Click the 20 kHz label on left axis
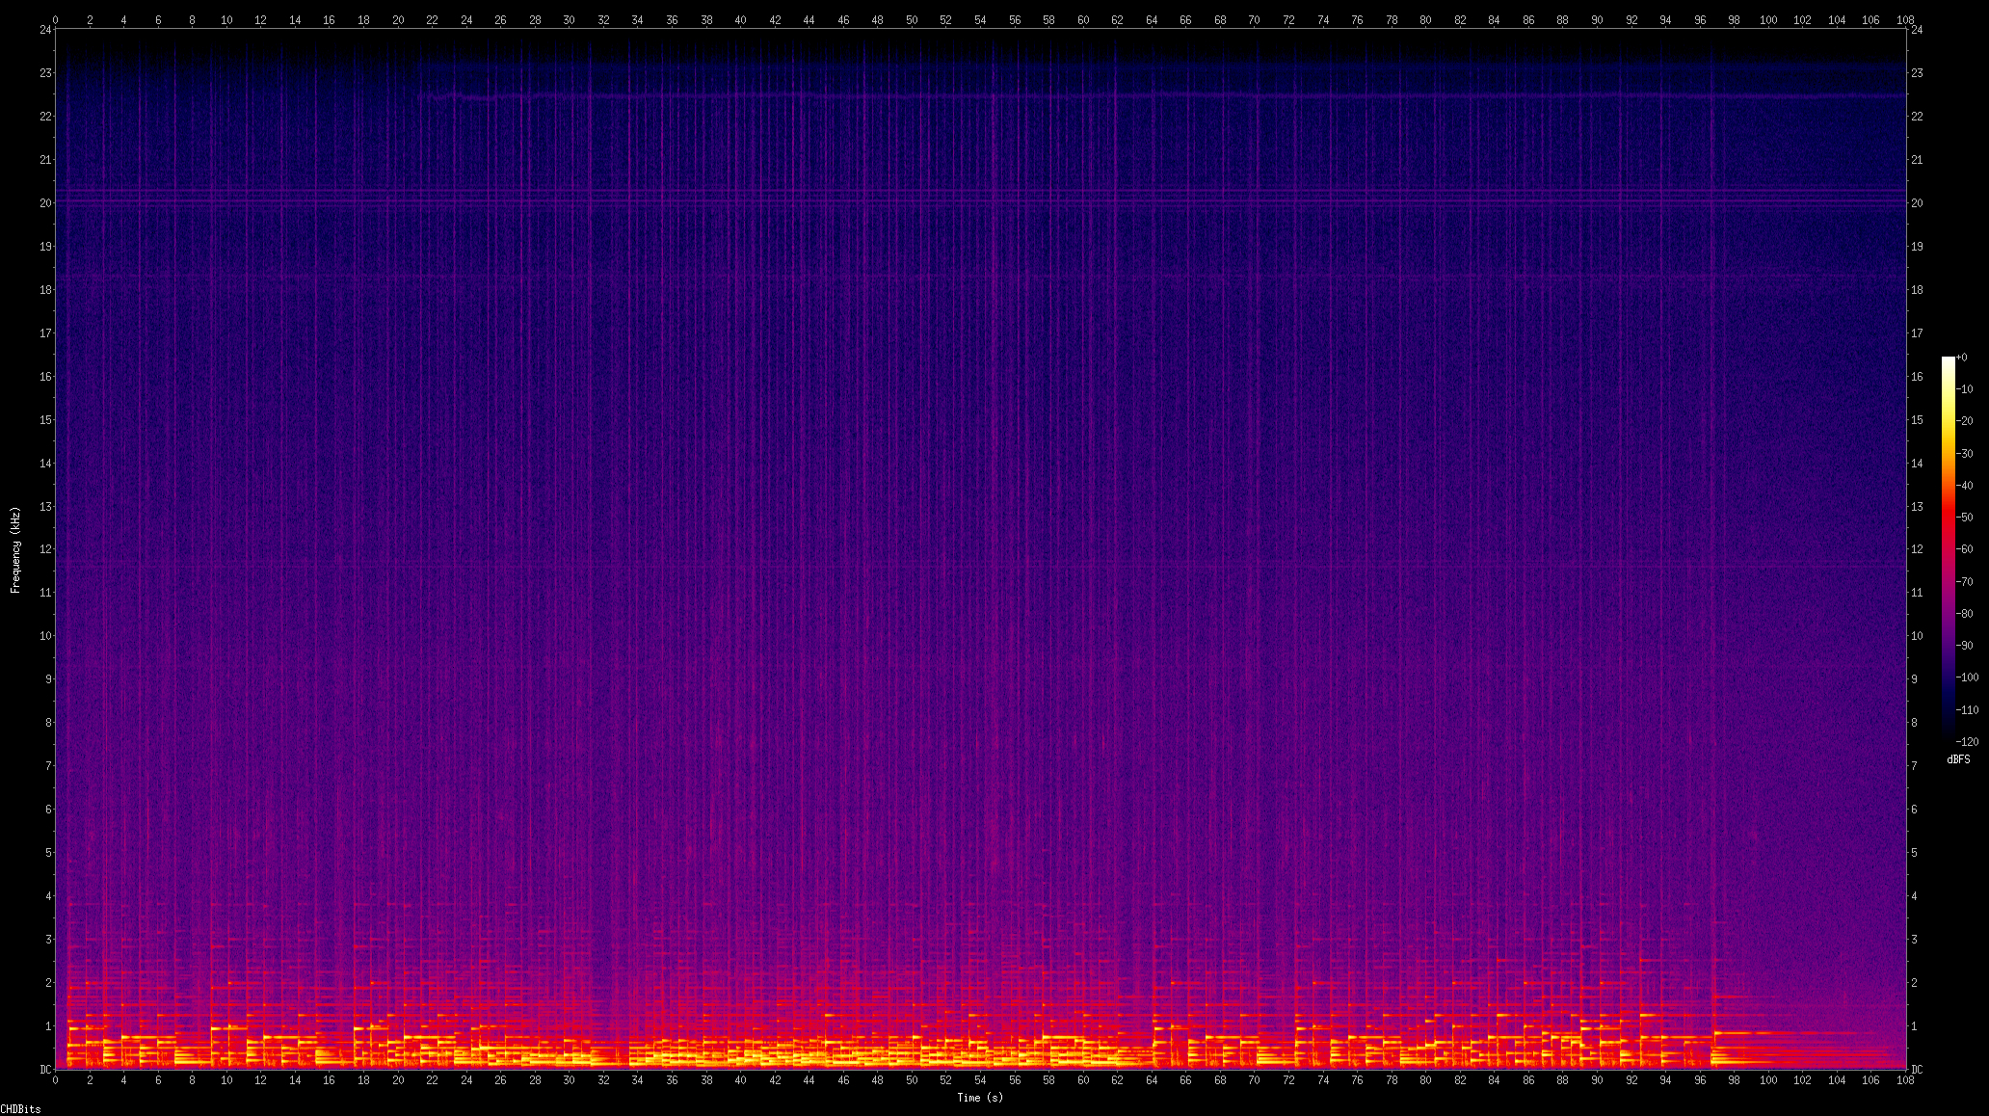1989x1116 pixels. coord(44,203)
